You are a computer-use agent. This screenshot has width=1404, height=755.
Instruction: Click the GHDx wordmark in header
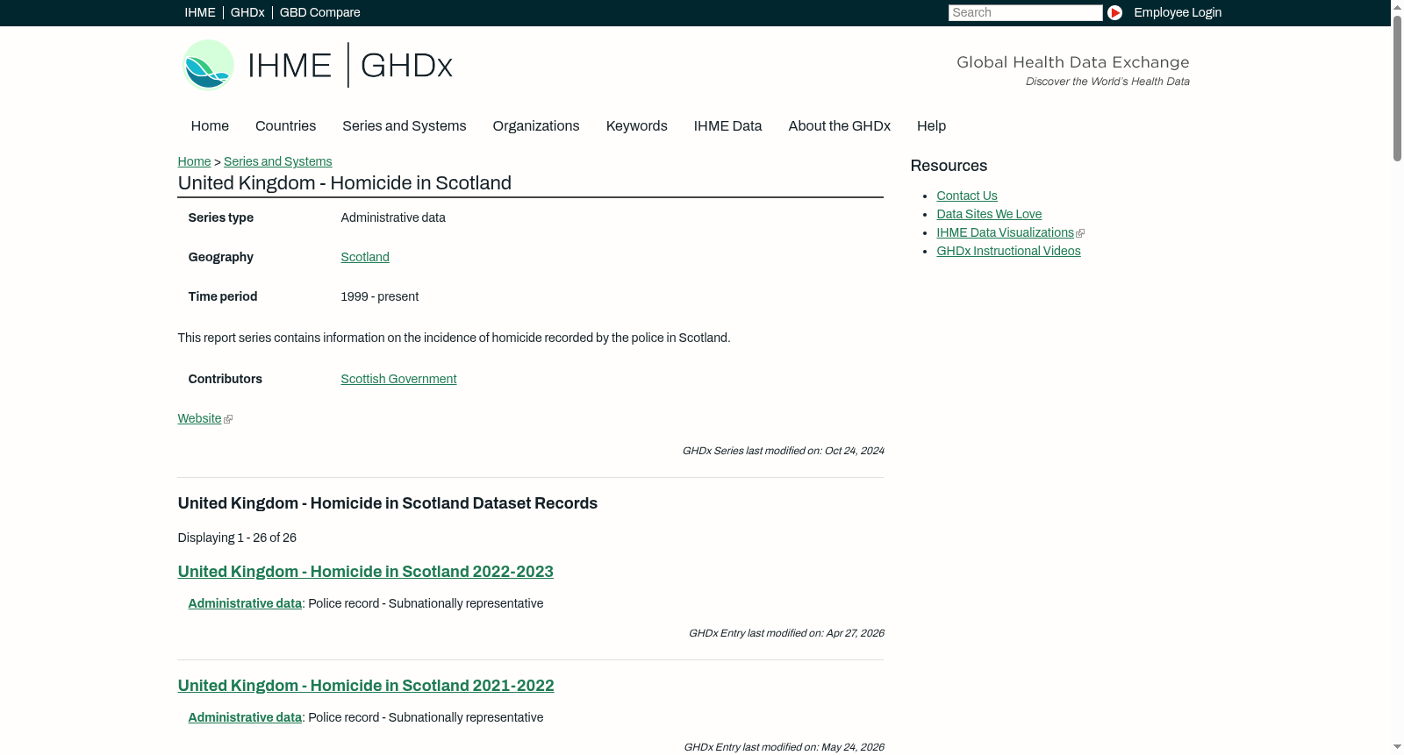406,66
